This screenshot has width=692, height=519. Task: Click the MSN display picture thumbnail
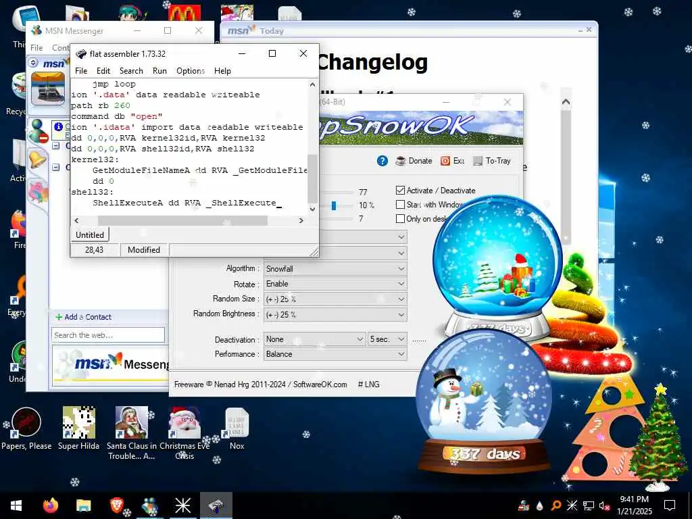pyautogui.click(x=48, y=89)
